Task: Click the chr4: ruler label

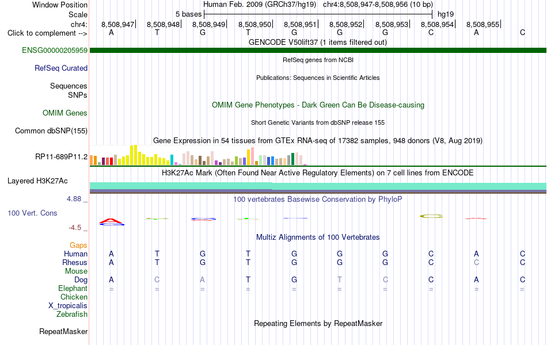Action: click(x=79, y=24)
